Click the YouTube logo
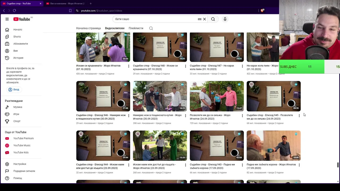340x191 pixels. point(22,19)
